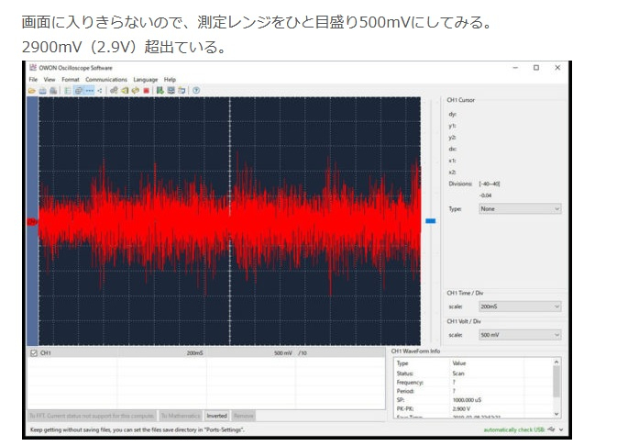Click the red stop acquisition icon

(147, 90)
